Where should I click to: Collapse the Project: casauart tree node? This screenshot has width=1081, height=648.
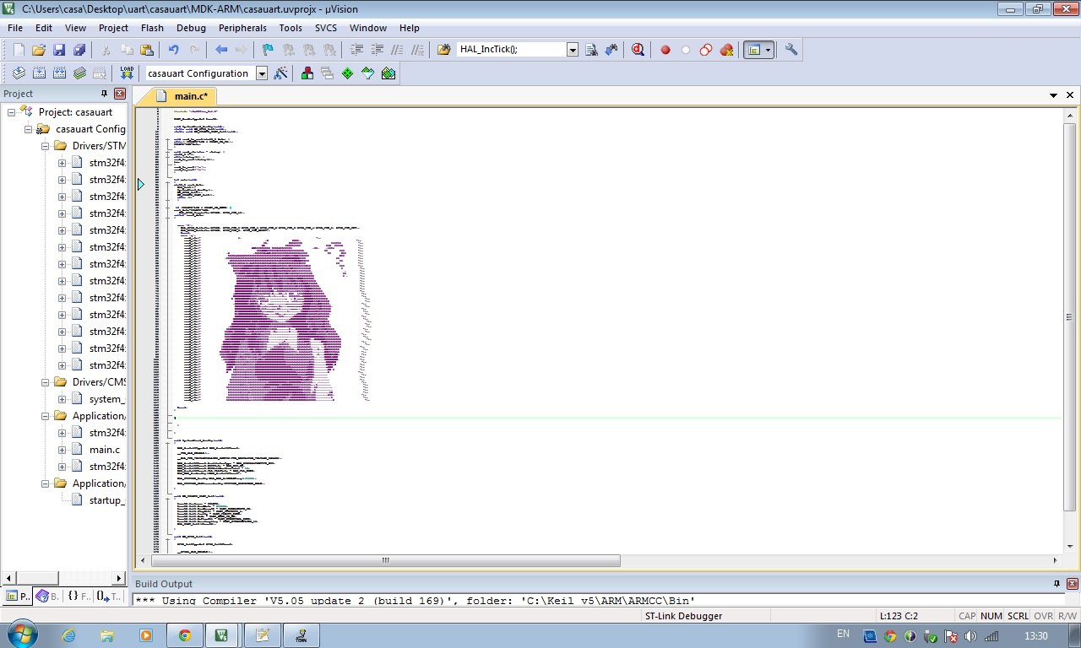[11, 112]
